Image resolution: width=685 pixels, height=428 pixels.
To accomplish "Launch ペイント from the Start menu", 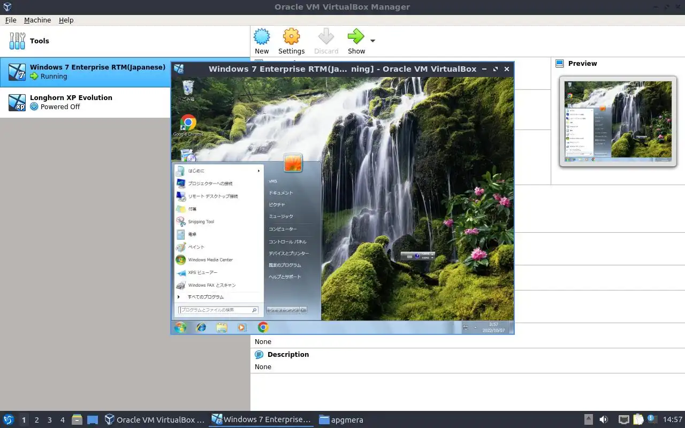I will point(218,247).
